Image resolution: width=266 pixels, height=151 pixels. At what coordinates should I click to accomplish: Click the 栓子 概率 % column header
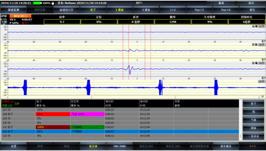tap(53, 103)
